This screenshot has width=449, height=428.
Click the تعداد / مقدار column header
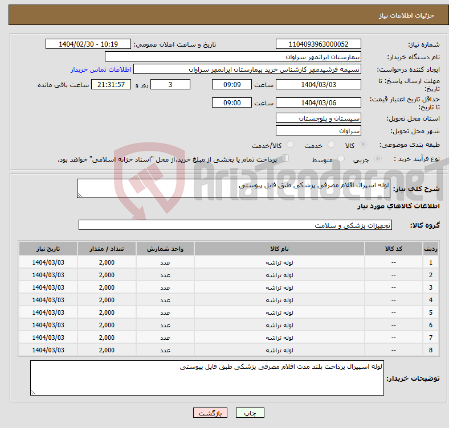pos(107,249)
